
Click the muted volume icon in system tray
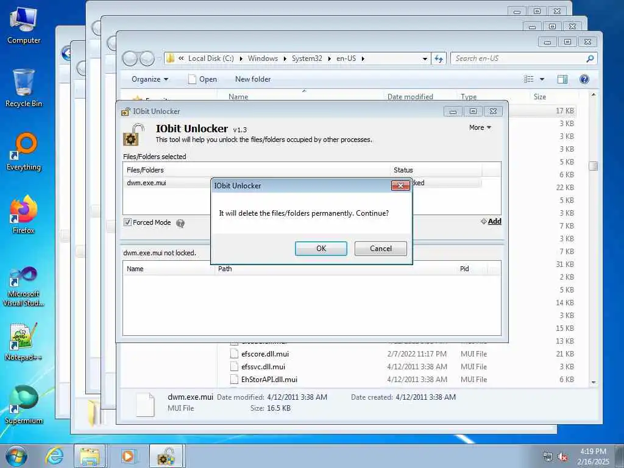coord(562,457)
